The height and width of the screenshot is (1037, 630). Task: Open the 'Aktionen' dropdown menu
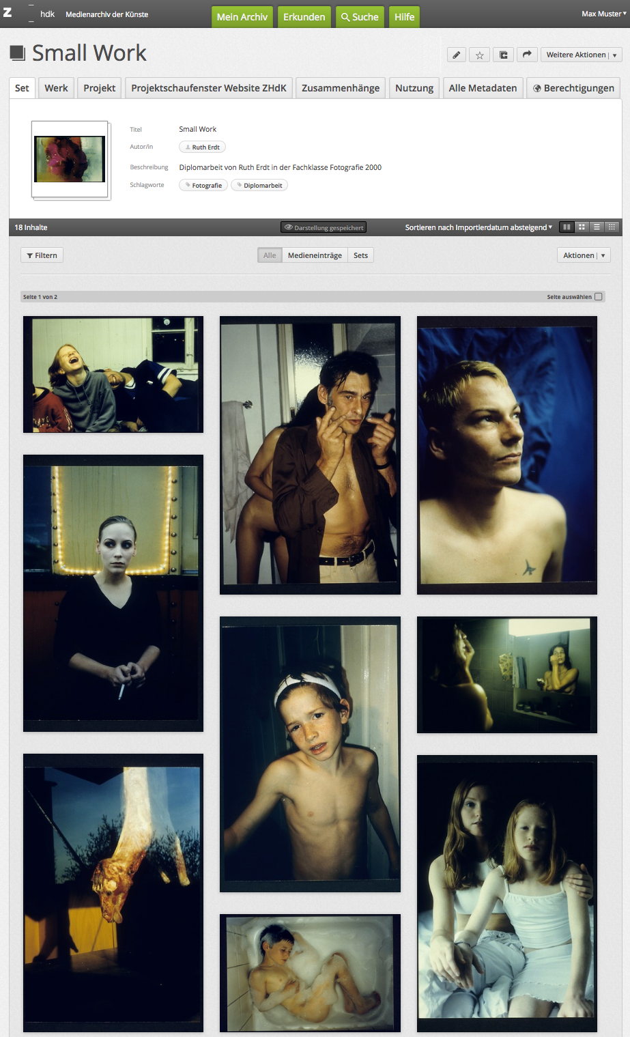[584, 255]
